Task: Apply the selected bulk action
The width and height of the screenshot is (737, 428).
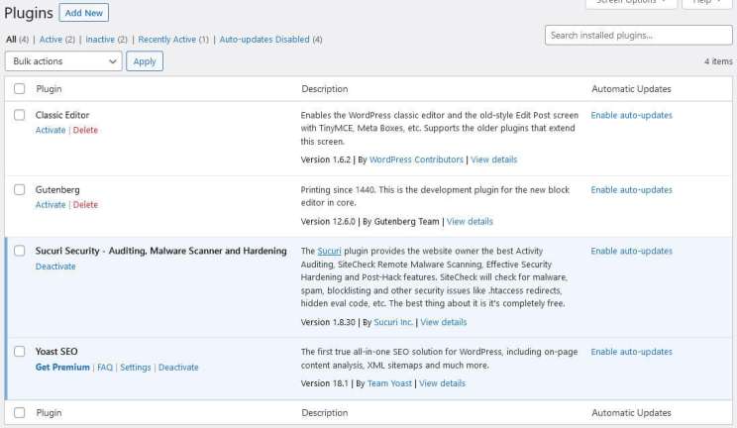Action: coord(145,61)
